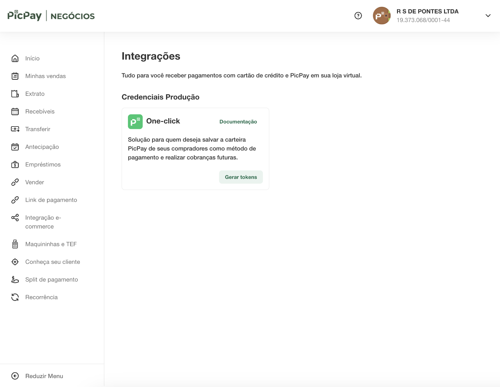Click the Minhas vendas notepad icon
500x387 pixels.
point(15,76)
